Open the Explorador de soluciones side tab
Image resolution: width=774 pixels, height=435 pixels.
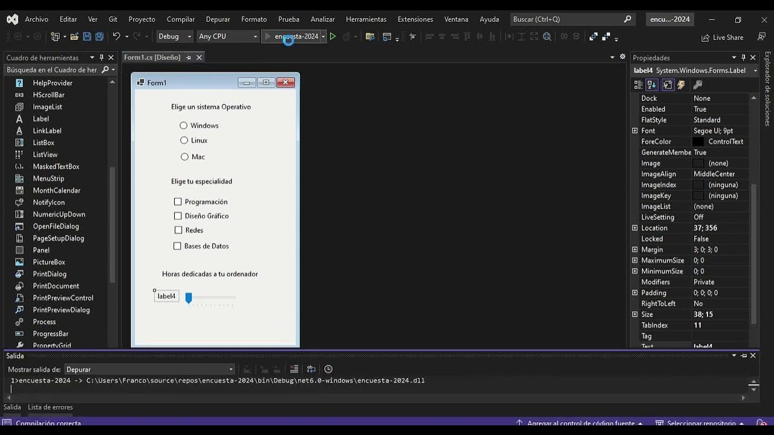point(767,88)
